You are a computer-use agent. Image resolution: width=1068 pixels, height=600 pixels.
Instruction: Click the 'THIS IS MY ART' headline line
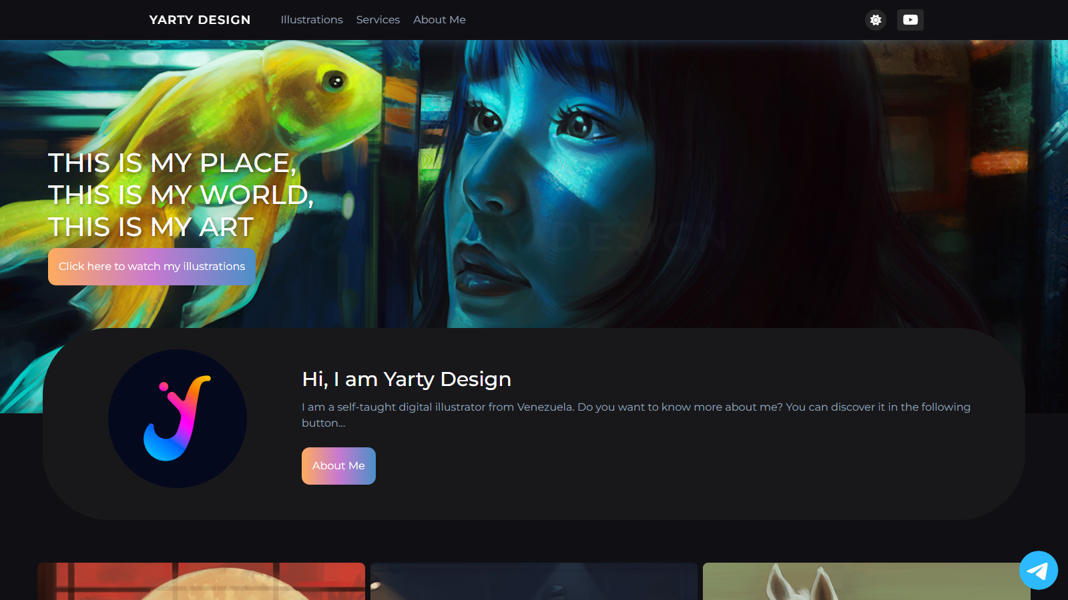point(151,227)
